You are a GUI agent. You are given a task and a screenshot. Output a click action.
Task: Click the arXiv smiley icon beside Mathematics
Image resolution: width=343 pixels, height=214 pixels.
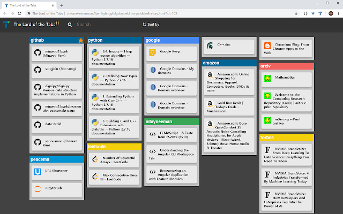[x=267, y=78]
